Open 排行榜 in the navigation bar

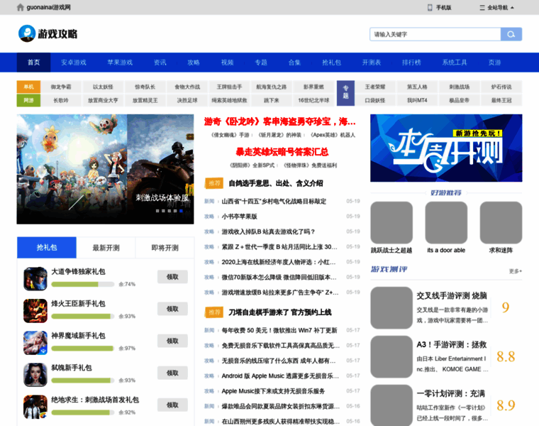click(411, 62)
